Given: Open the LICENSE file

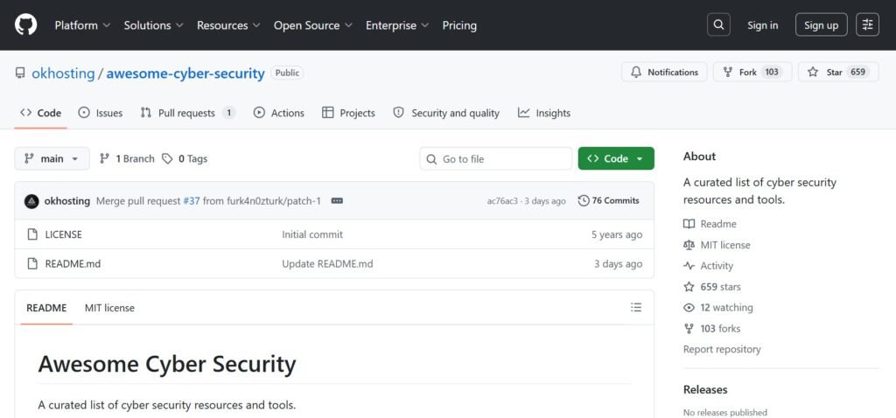Looking at the screenshot, I should [63, 234].
